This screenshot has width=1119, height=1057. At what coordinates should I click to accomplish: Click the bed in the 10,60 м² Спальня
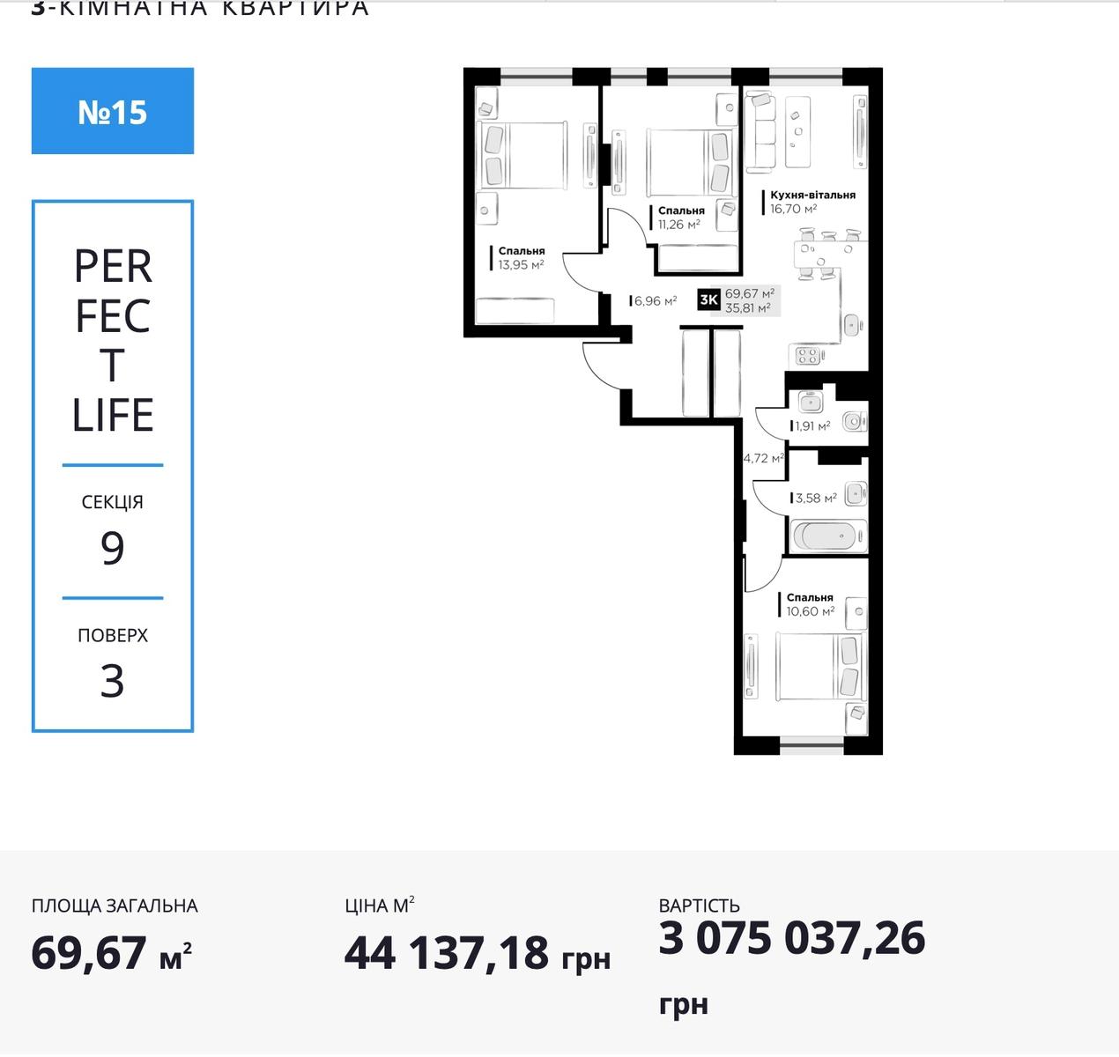tap(819, 667)
